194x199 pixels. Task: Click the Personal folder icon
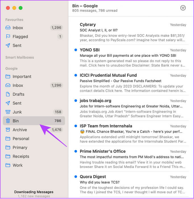click(x=8, y=138)
